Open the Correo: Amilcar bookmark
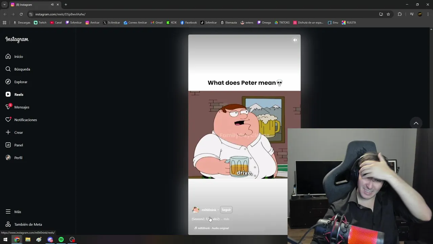Image resolution: width=433 pixels, height=244 pixels. coord(135,23)
